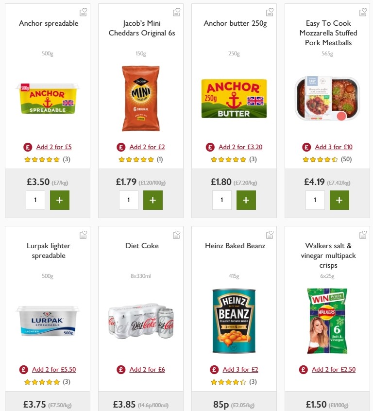Viewport: 373px width, 411px height.
Task: Save Lurpak lighter spreadable to your list
Action: pos(83,235)
